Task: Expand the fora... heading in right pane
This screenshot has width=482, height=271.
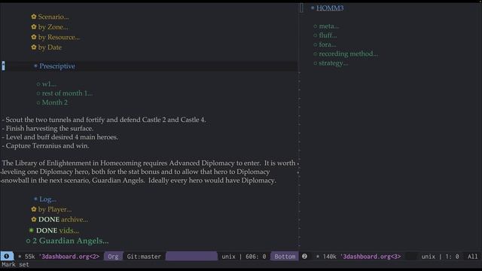Action: click(x=328, y=44)
